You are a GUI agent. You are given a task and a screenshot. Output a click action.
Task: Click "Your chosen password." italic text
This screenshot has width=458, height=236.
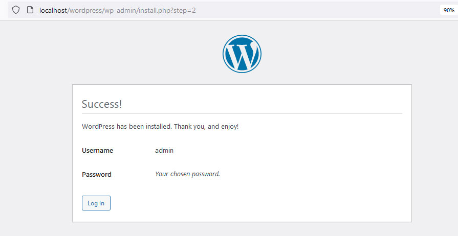(187, 174)
